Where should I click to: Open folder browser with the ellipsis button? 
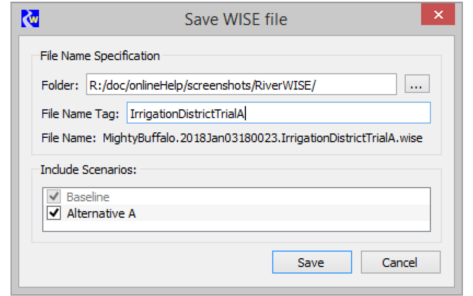click(x=417, y=85)
